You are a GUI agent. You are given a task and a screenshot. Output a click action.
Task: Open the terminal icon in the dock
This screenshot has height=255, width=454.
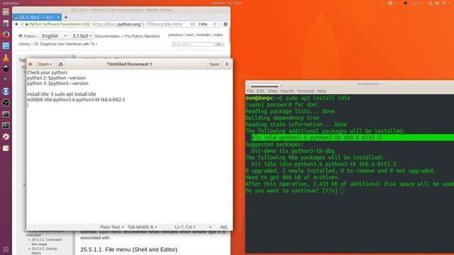pos(6,114)
